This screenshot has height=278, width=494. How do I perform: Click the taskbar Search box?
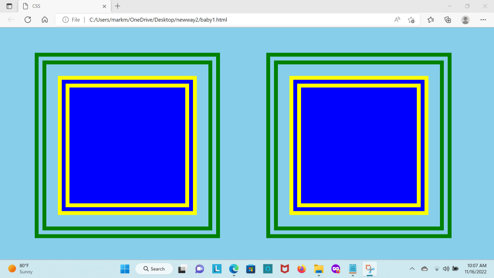coord(154,269)
